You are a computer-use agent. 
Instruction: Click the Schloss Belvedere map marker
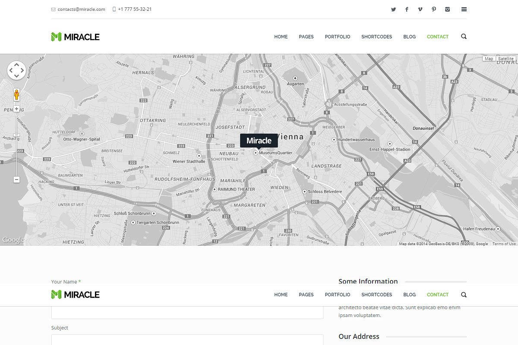click(304, 191)
